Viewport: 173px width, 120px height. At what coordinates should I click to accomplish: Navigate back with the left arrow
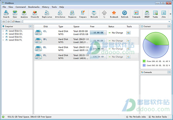4,21
